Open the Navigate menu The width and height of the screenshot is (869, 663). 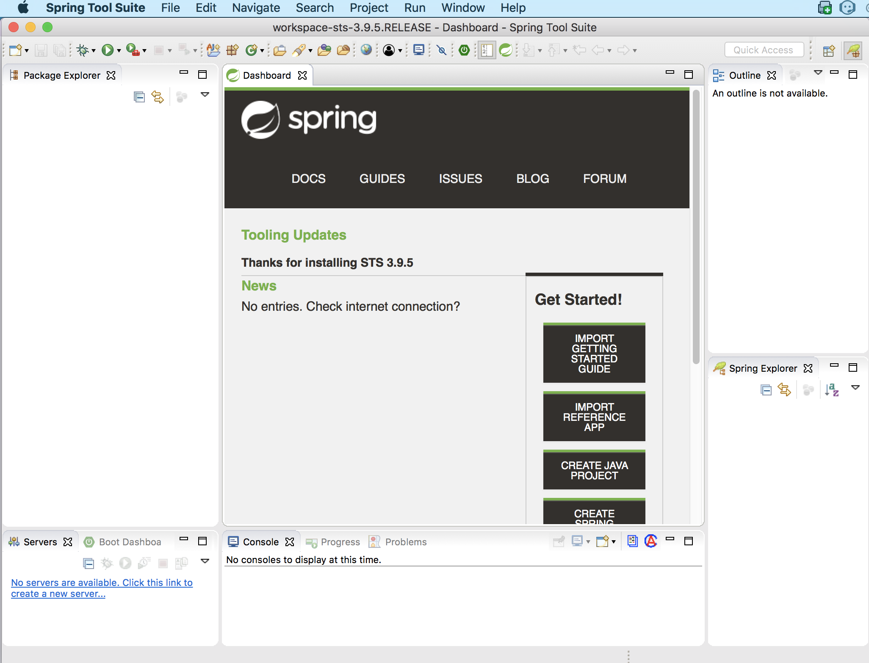click(256, 8)
